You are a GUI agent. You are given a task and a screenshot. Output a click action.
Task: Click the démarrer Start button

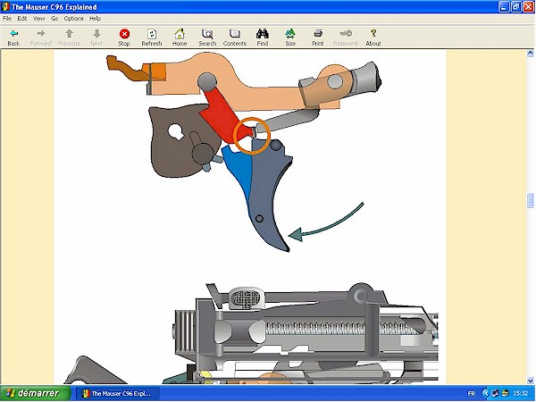tap(35, 393)
